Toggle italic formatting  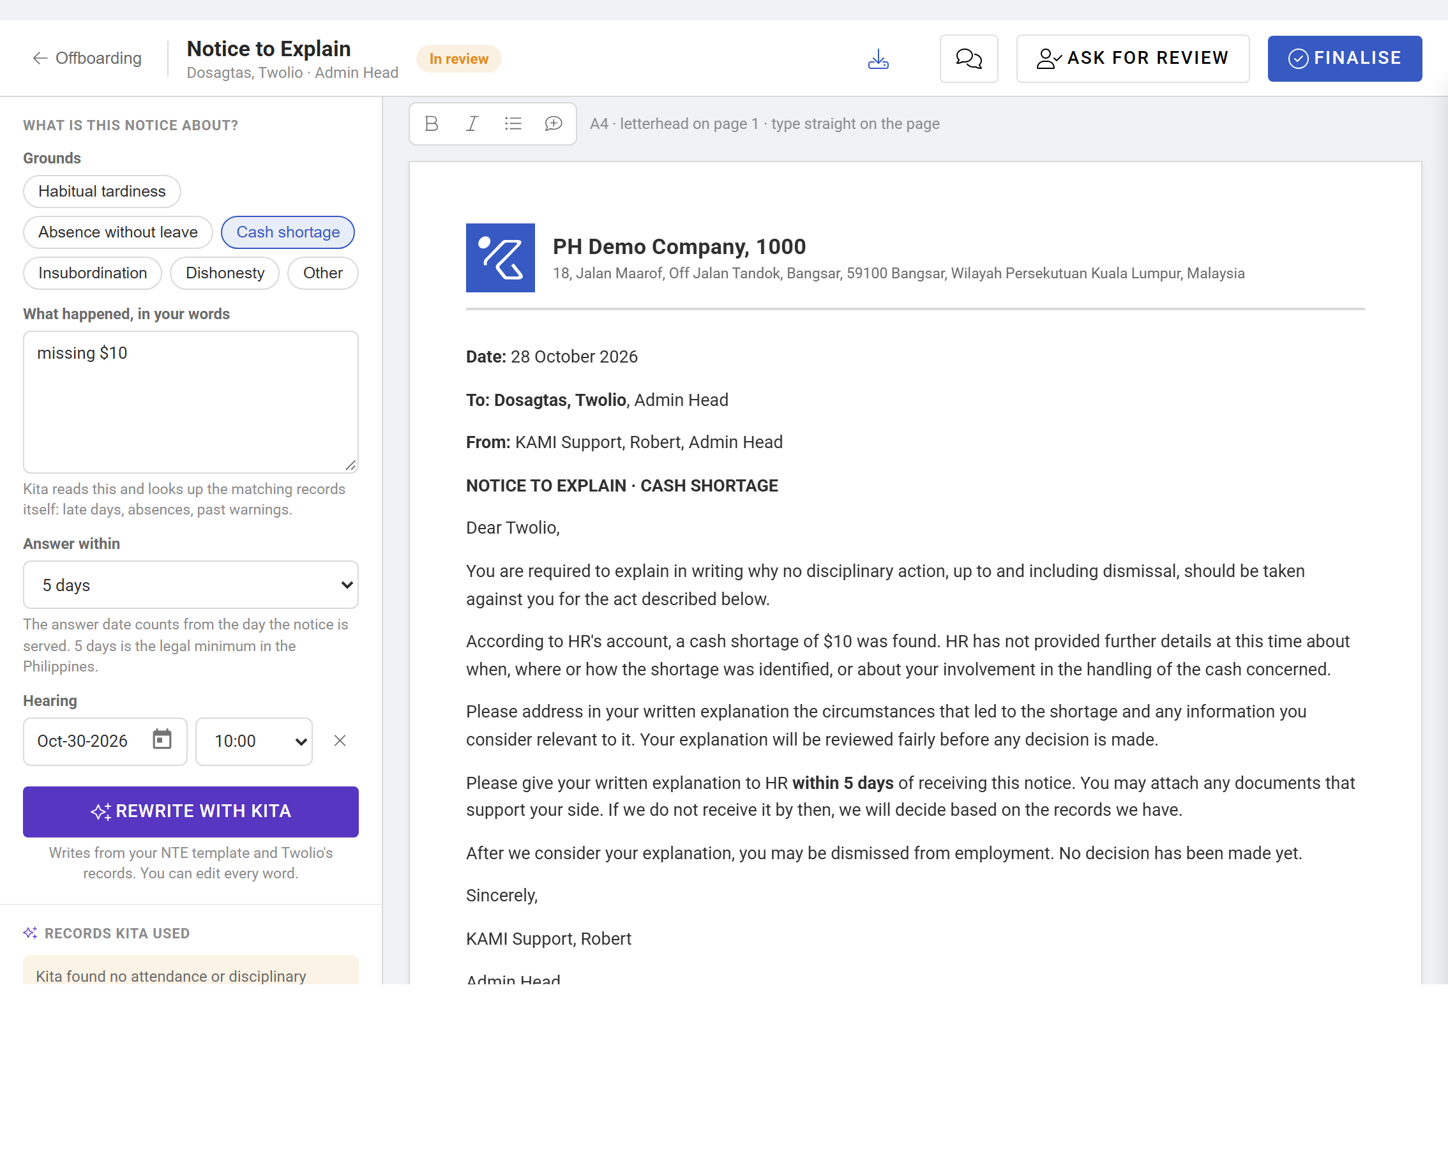click(472, 124)
